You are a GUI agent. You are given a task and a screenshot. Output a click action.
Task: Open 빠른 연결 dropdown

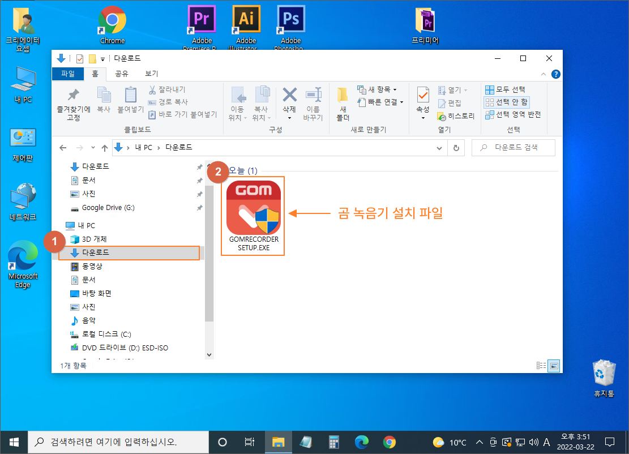(x=380, y=102)
